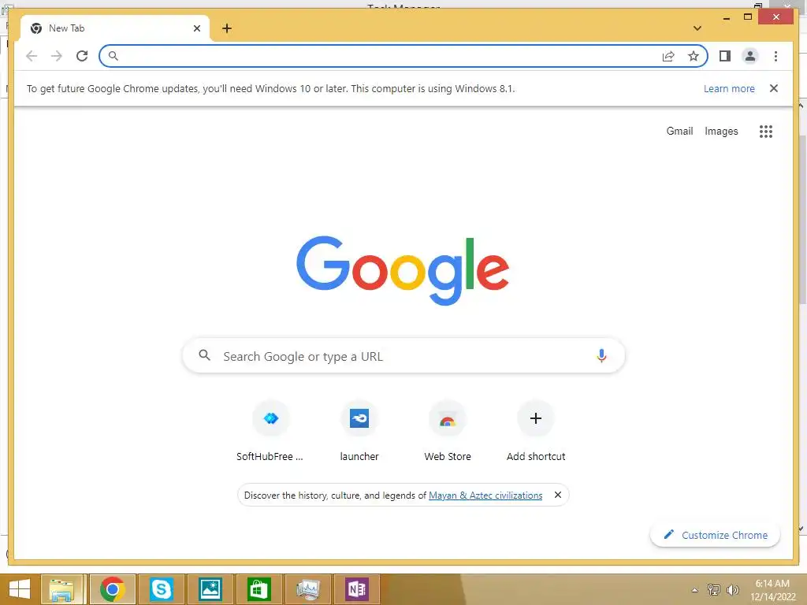Open Gmail link

tap(679, 132)
